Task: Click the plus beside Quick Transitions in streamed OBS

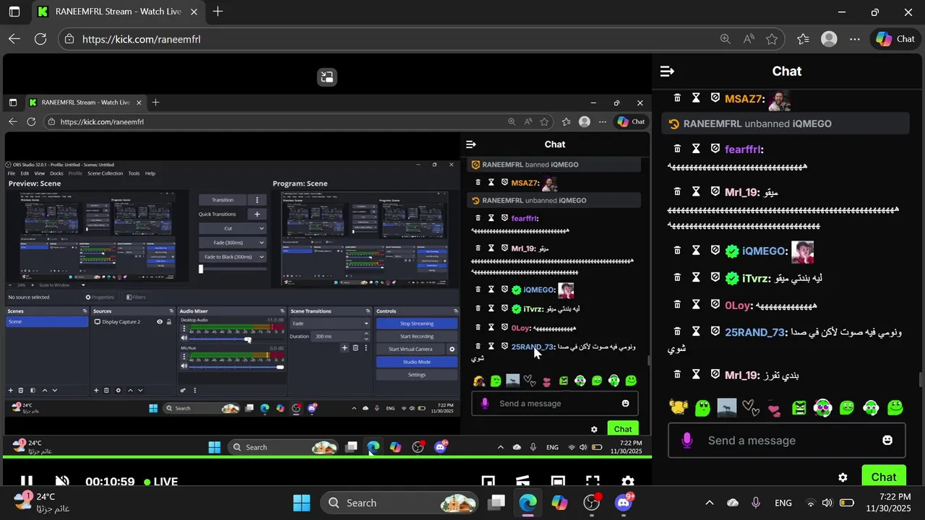Action: (257, 214)
